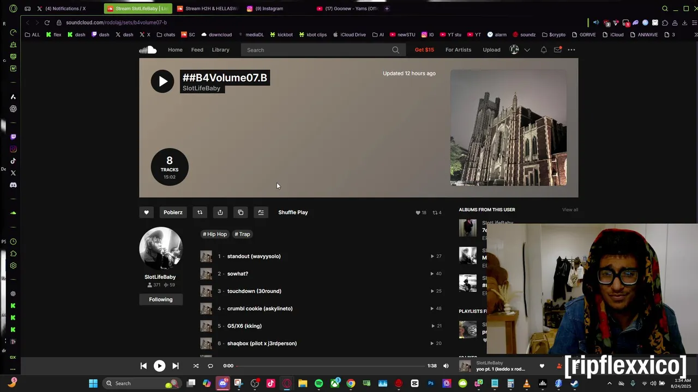Repost the playlist using the repost icon
Image resolution: width=698 pixels, height=392 pixels.
pyautogui.click(x=200, y=212)
